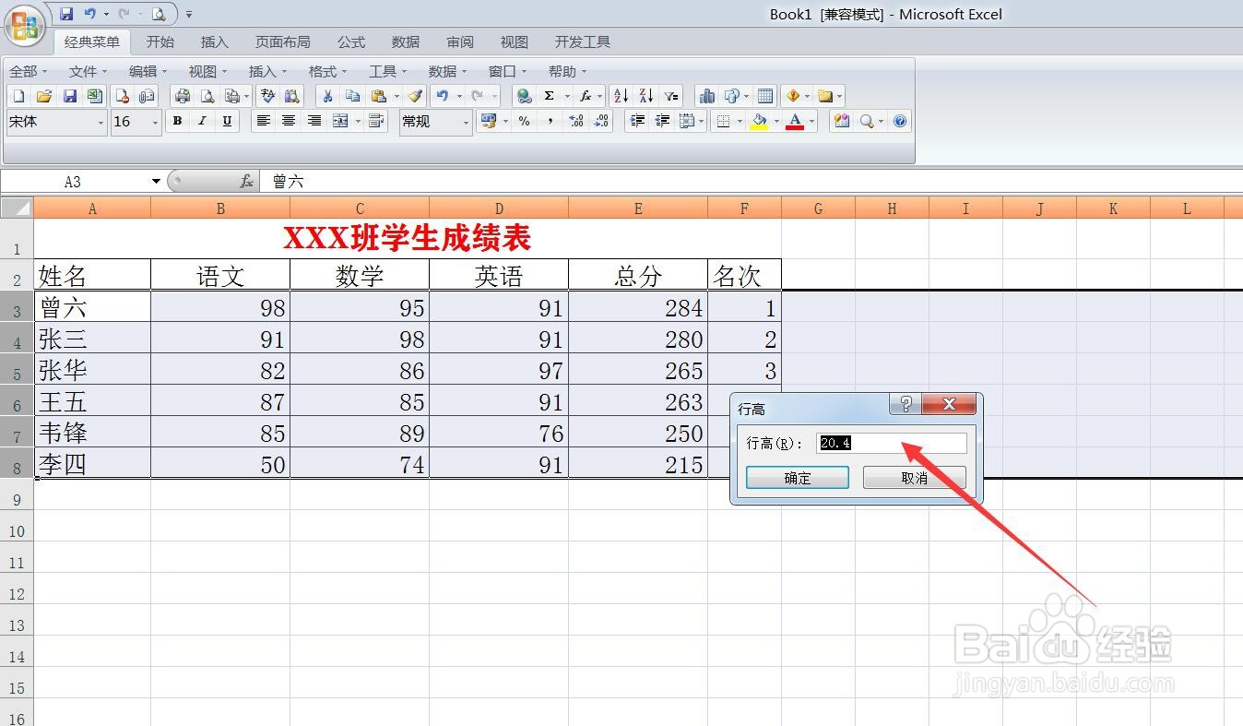1243x726 pixels.
Task: Toggle italic formatting
Action: [x=202, y=121]
